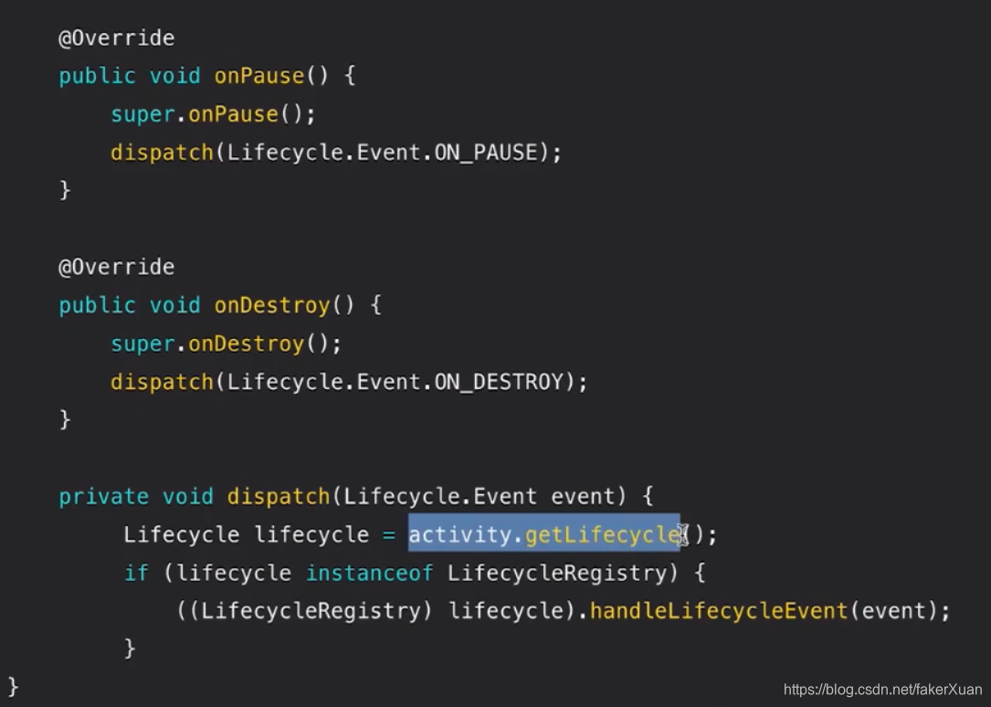Click the super.onPause() call
This screenshot has height=707, width=991.
click(213, 114)
